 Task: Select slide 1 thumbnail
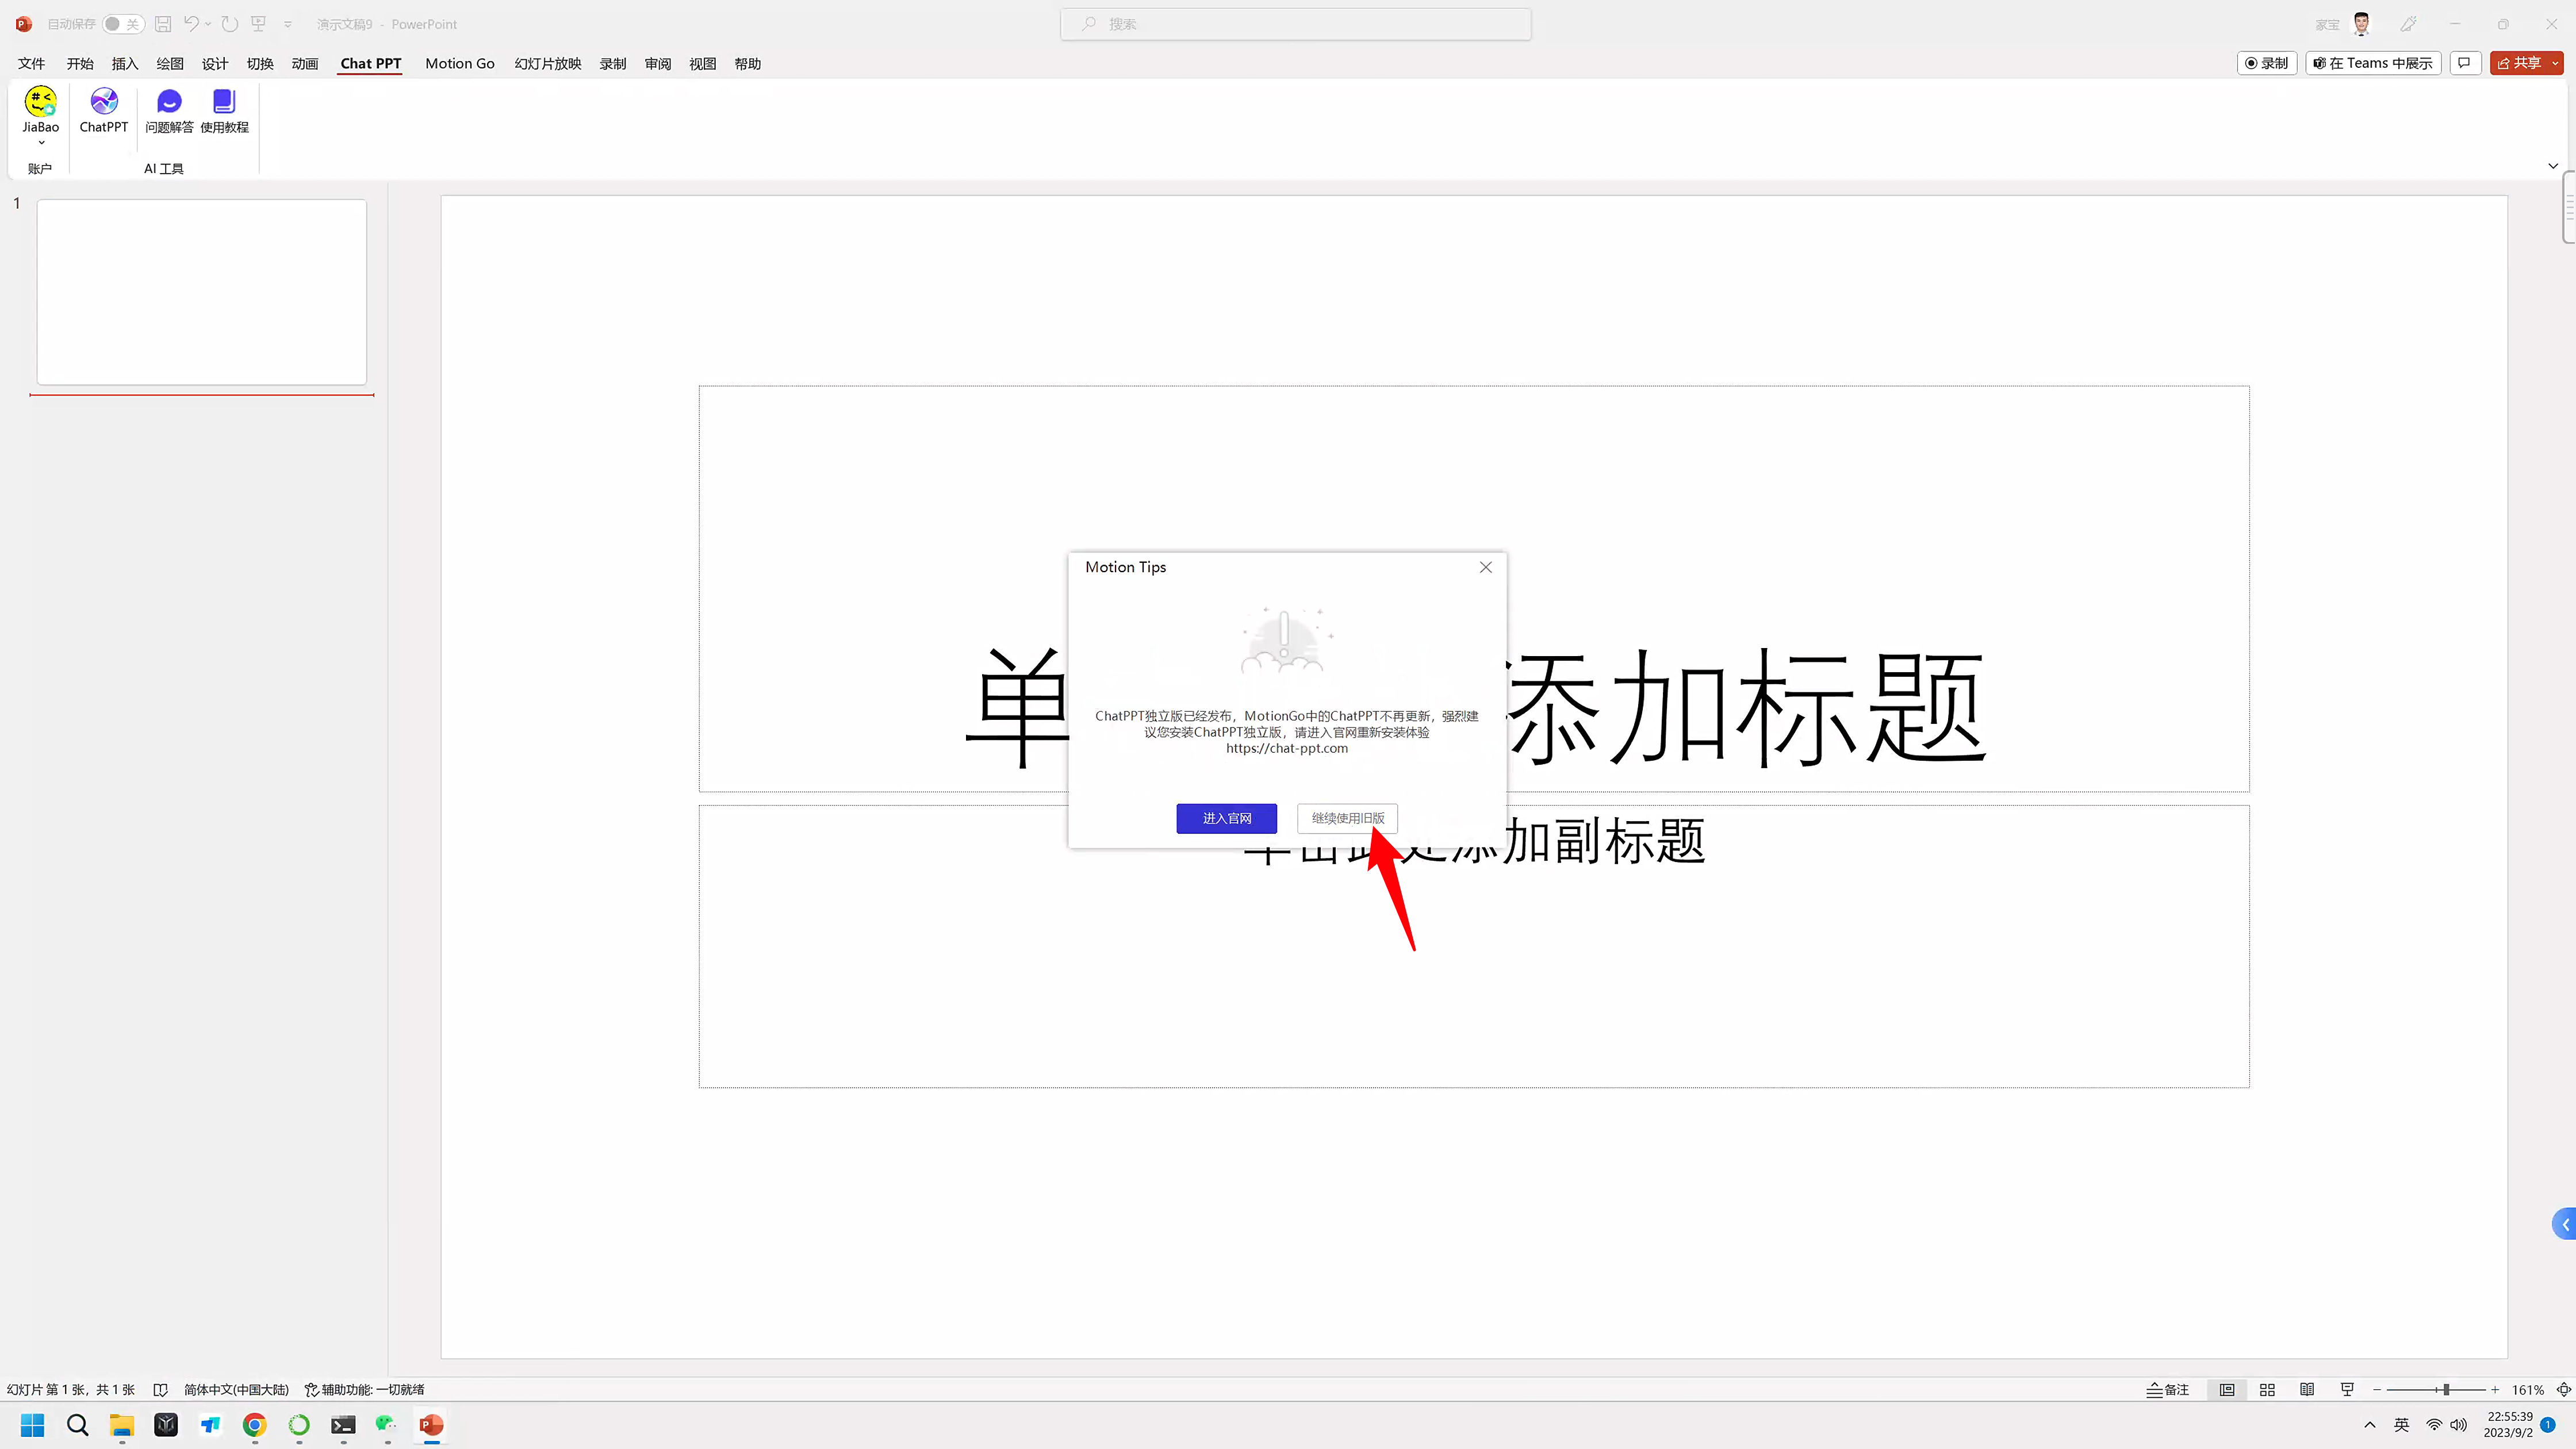202,292
